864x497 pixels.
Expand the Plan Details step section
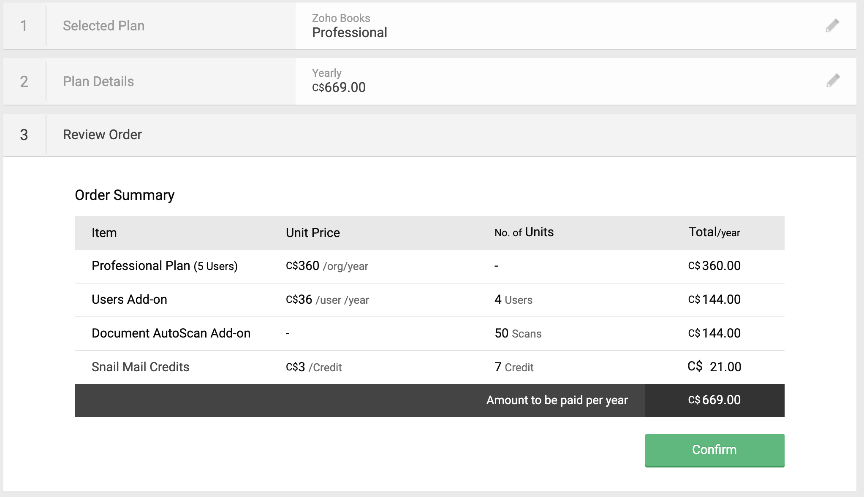click(98, 81)
